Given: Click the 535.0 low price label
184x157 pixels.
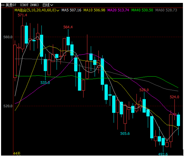Looking at the screenshot, I should (45, 82).
